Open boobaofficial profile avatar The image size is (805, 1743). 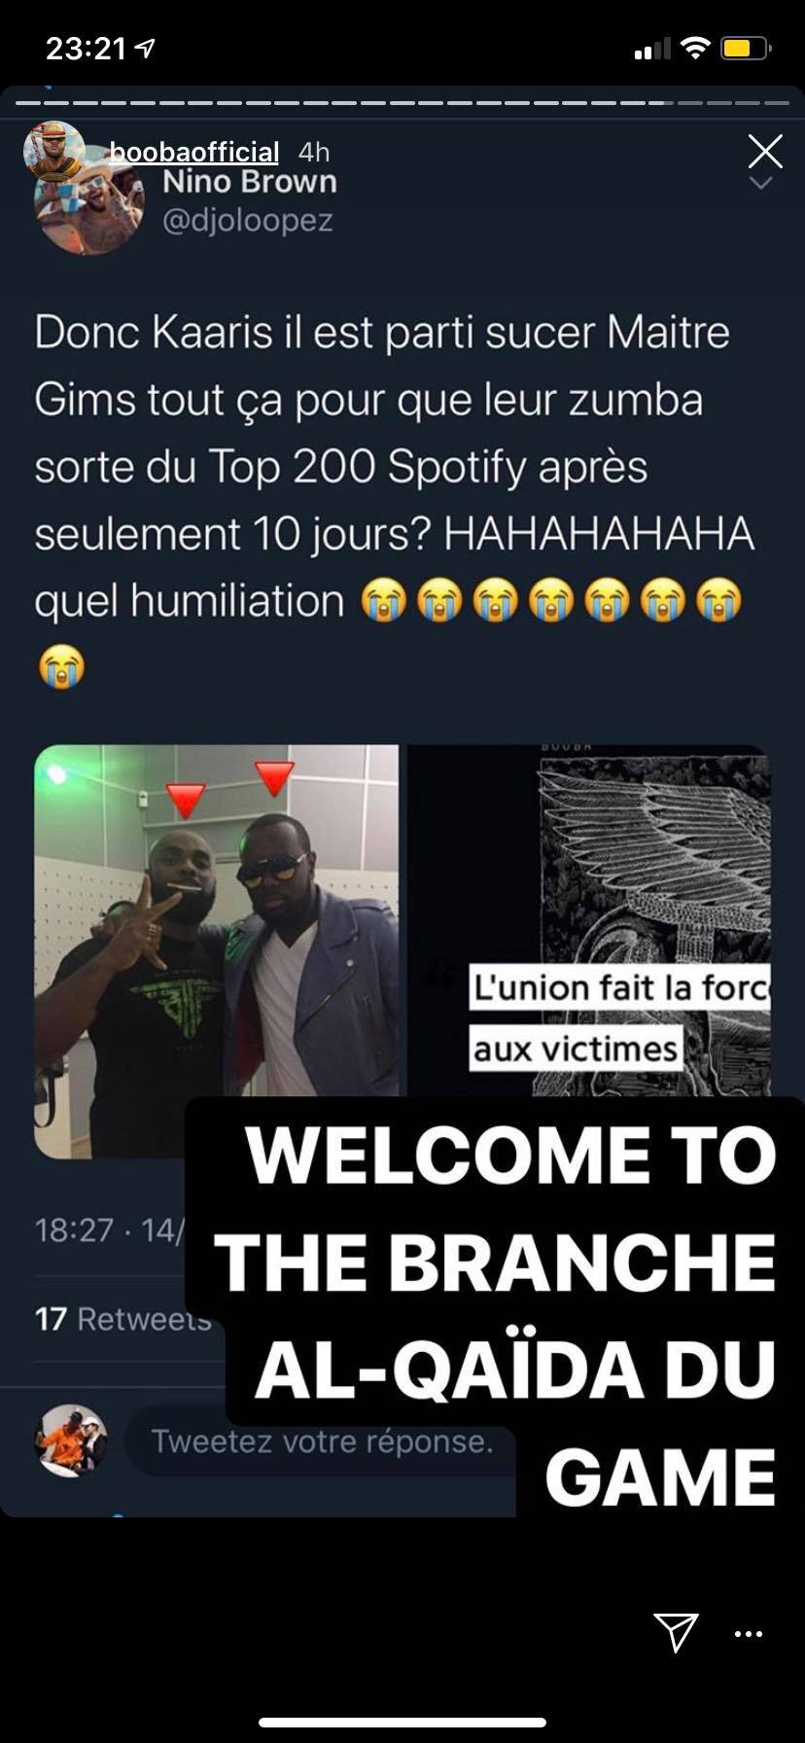click(54, 151)
